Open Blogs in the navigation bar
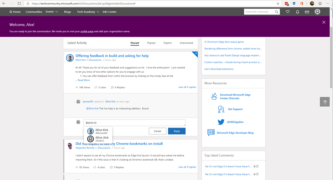The width and height of the screenshot is (333, 180). (x=67, y=12)
